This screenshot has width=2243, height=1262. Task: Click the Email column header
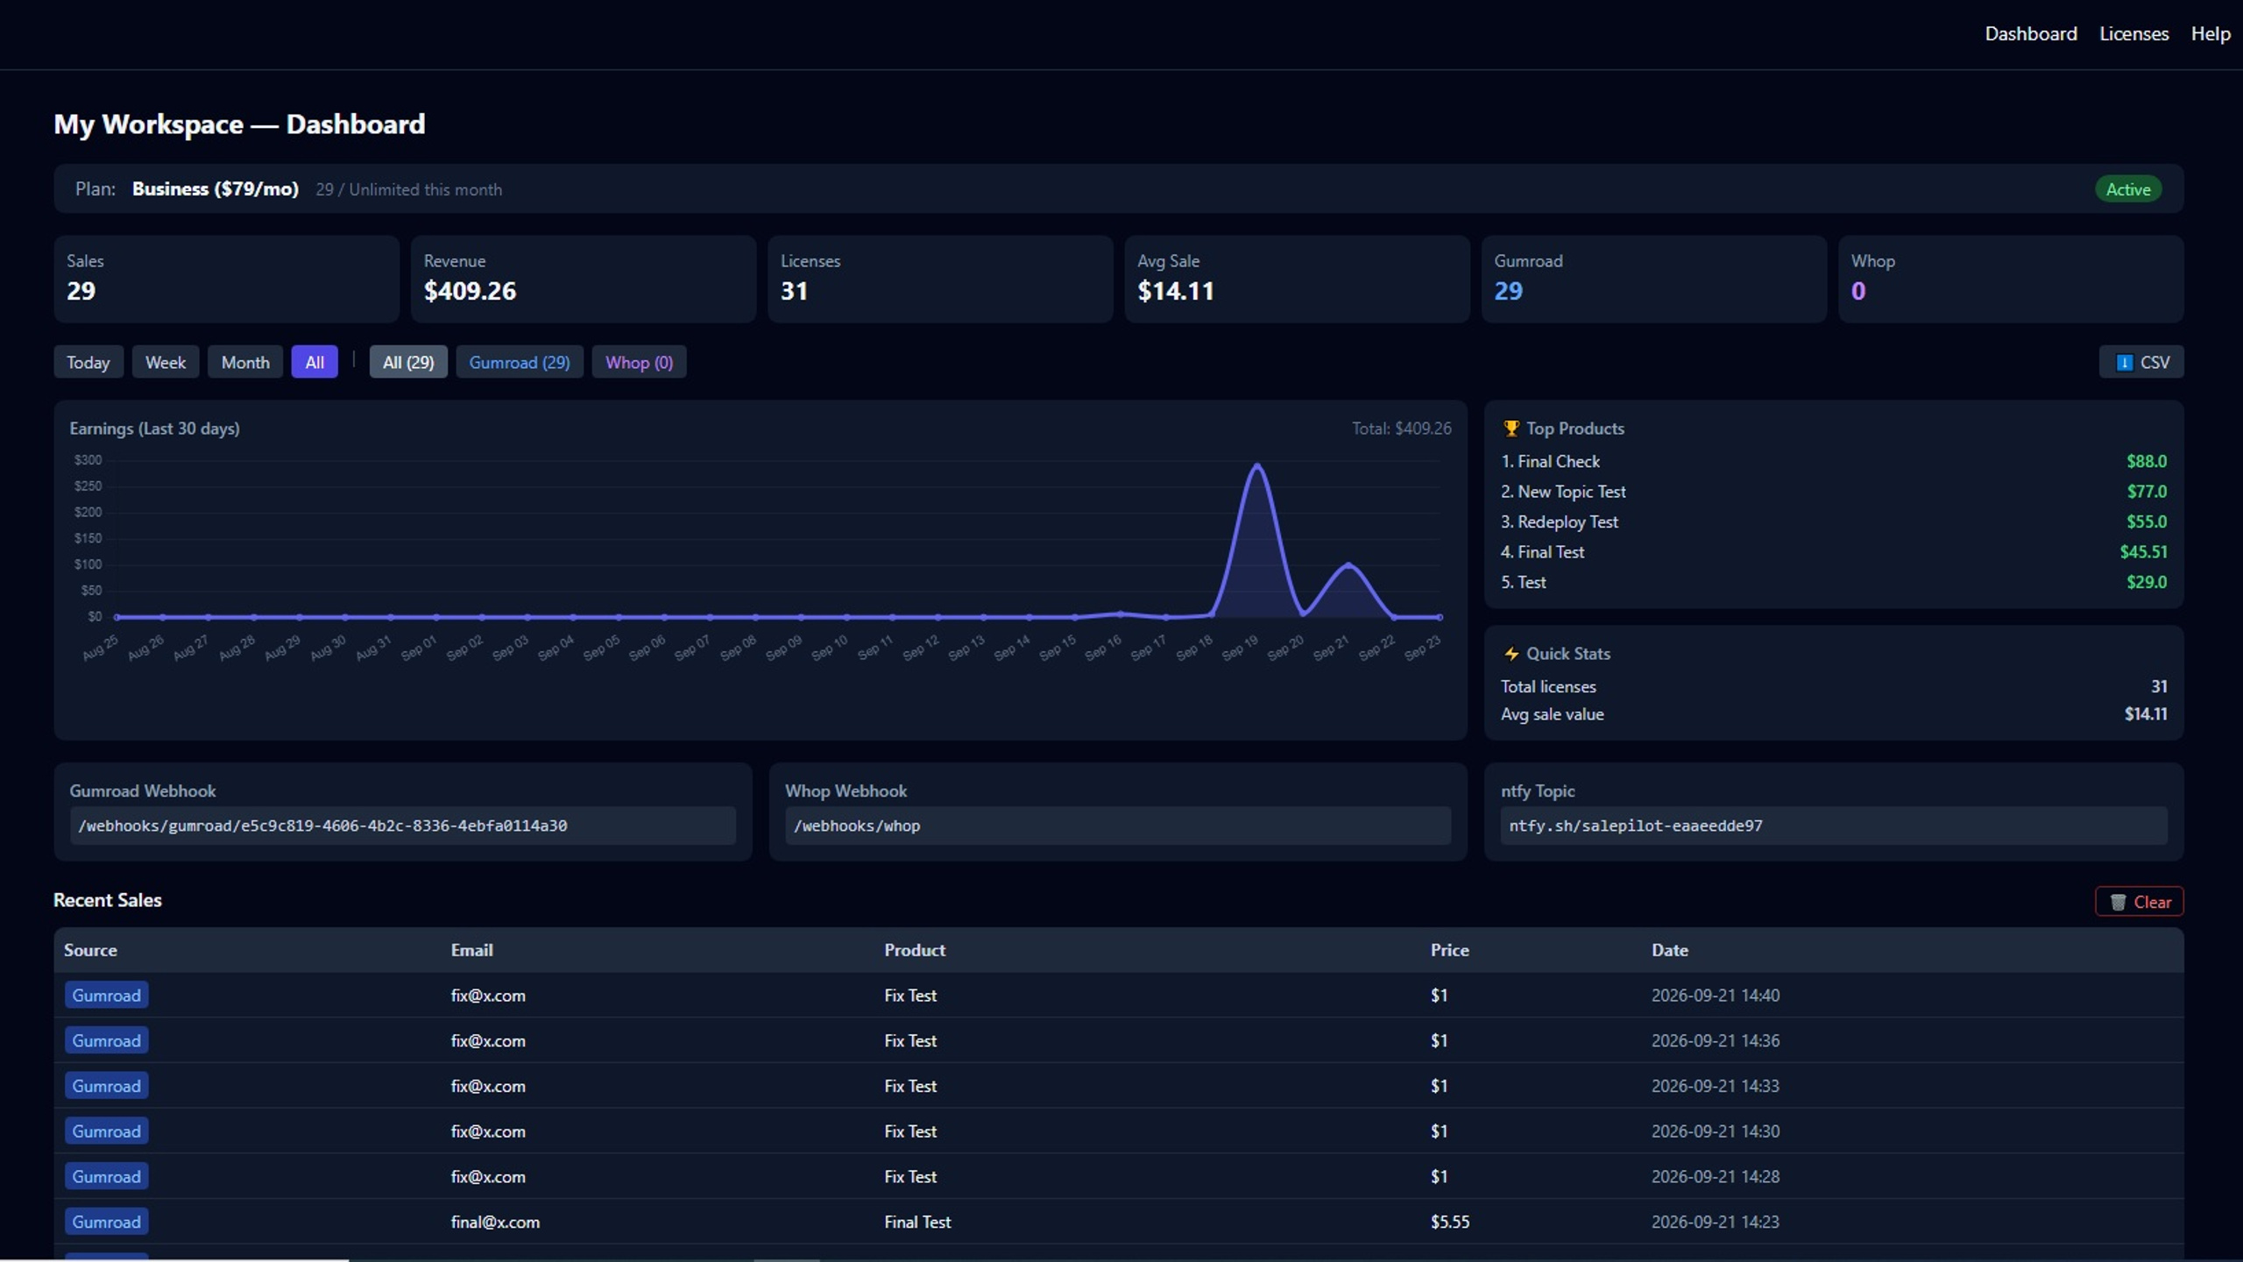pyautogui.click(x=472, y=950)
